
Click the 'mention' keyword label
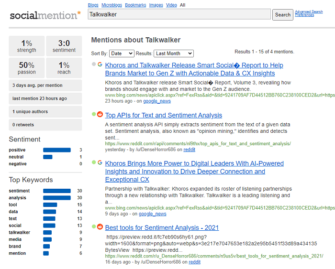pyautogui.click(x=17, y=253)
